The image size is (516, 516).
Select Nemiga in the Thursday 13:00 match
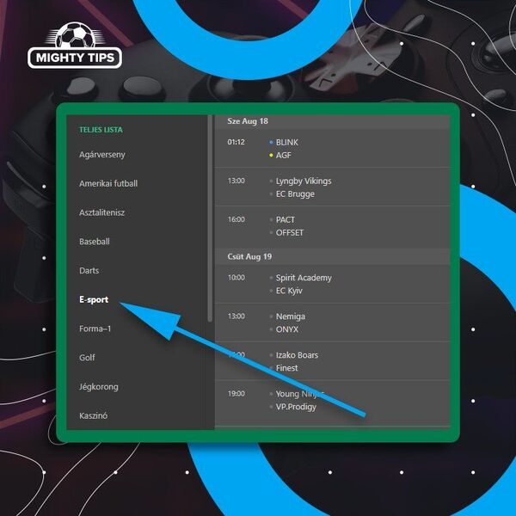click(291, 316)
